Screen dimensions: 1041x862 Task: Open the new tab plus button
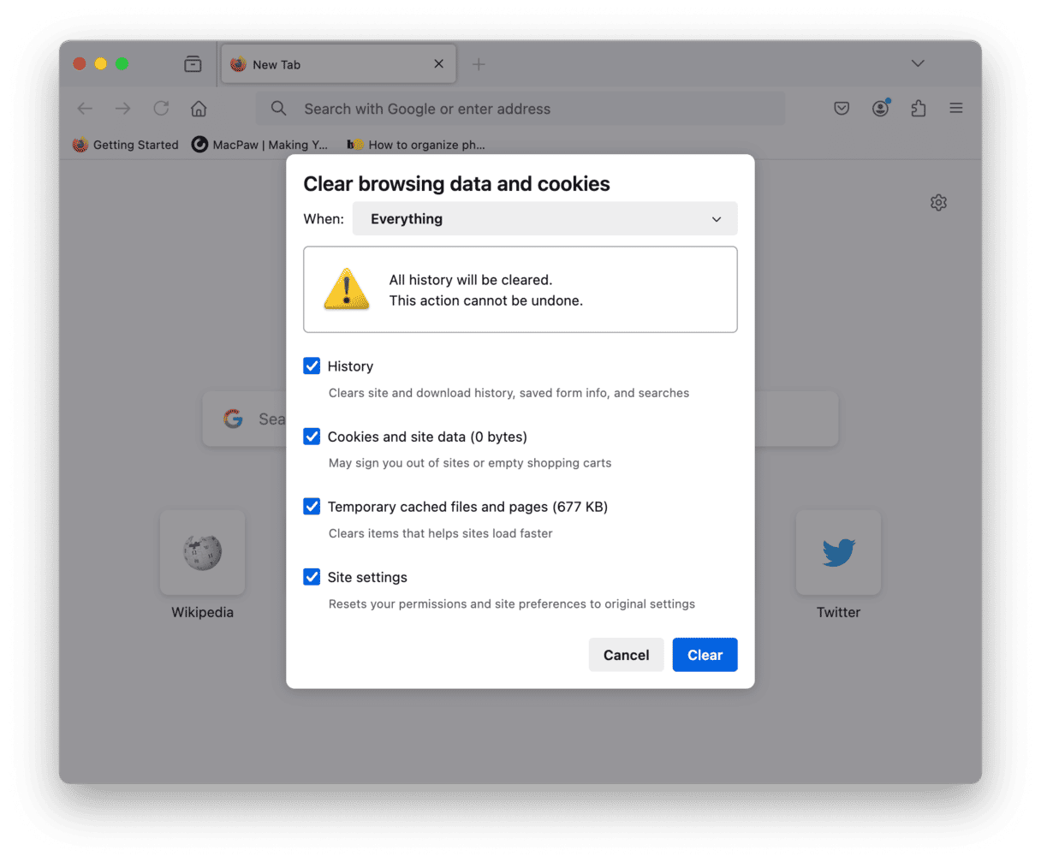pos(479,64)
